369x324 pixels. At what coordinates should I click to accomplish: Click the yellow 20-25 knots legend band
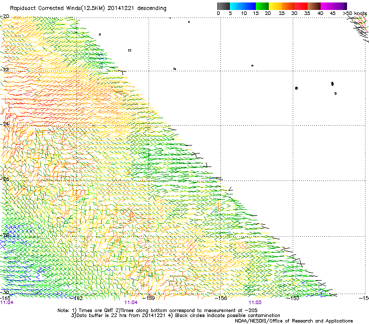pyautogui.click(x=275, y=6)
